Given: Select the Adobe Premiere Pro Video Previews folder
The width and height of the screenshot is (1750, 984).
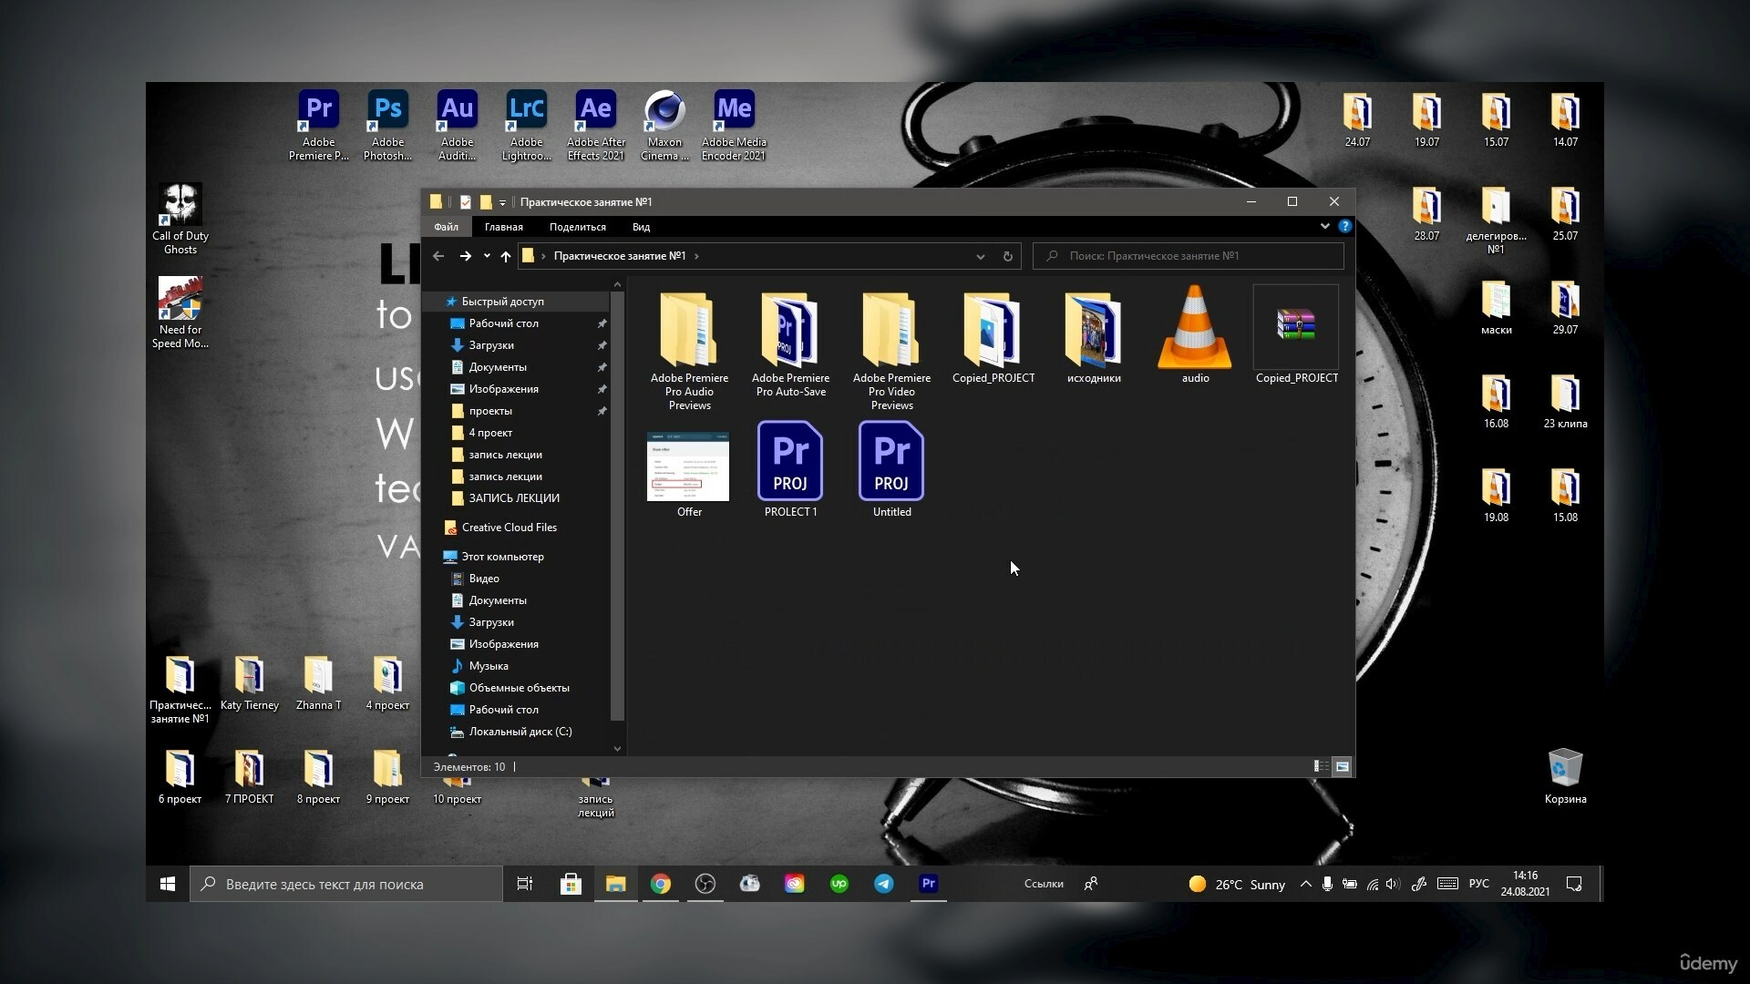Looking at the screenshot, I should (891, 351).
